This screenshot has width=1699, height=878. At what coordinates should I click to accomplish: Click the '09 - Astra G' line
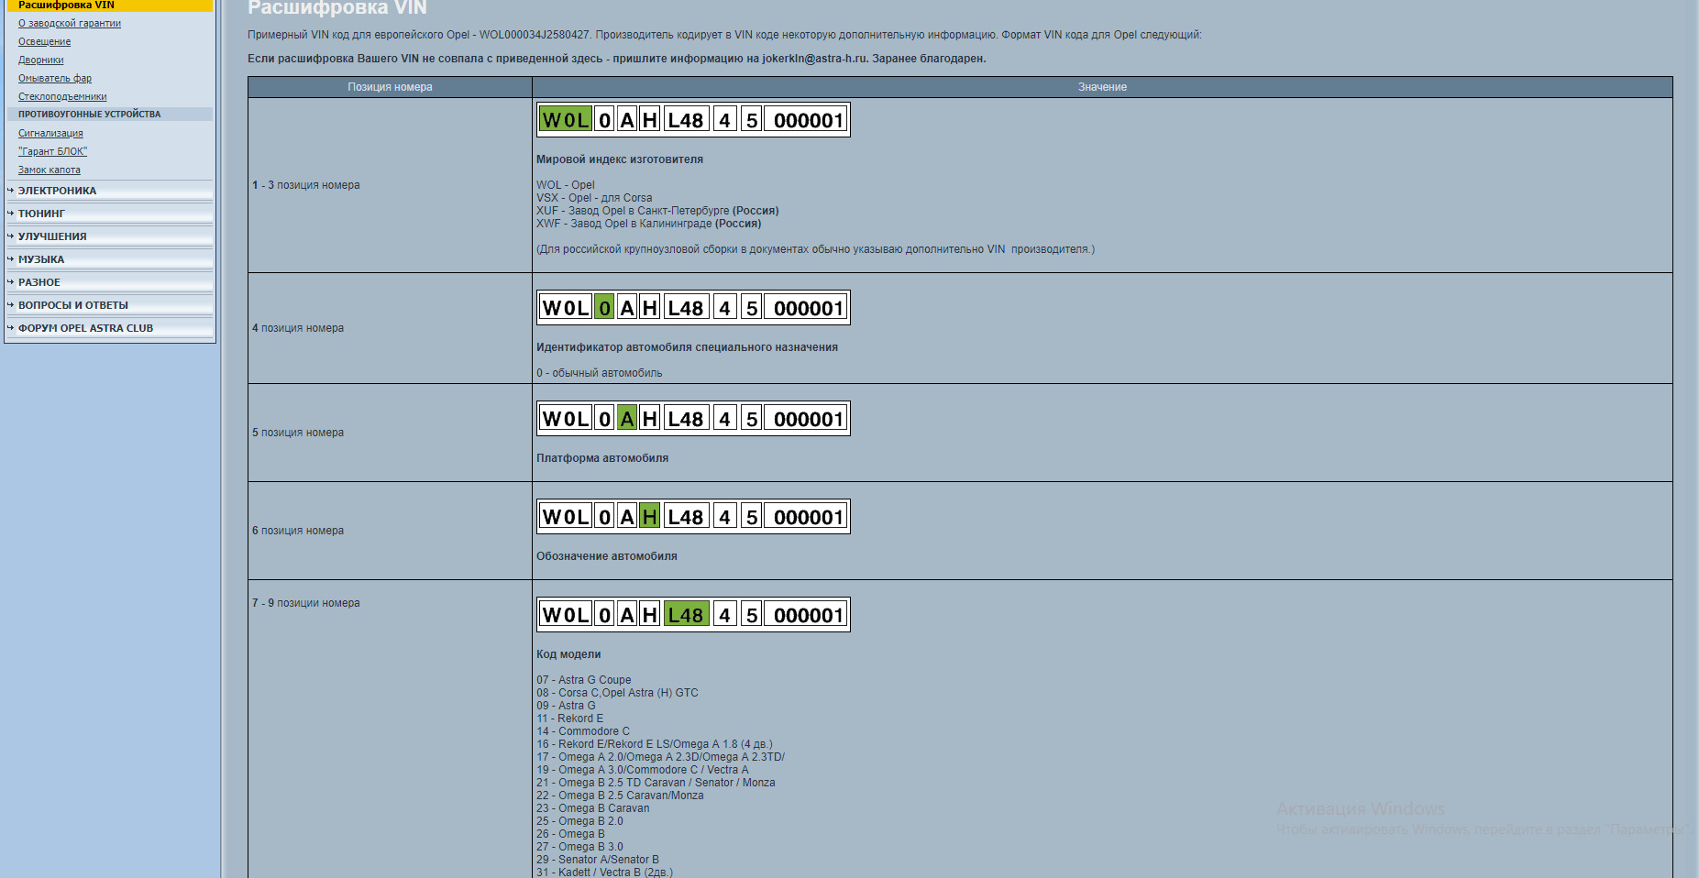(x=566, y=706)
